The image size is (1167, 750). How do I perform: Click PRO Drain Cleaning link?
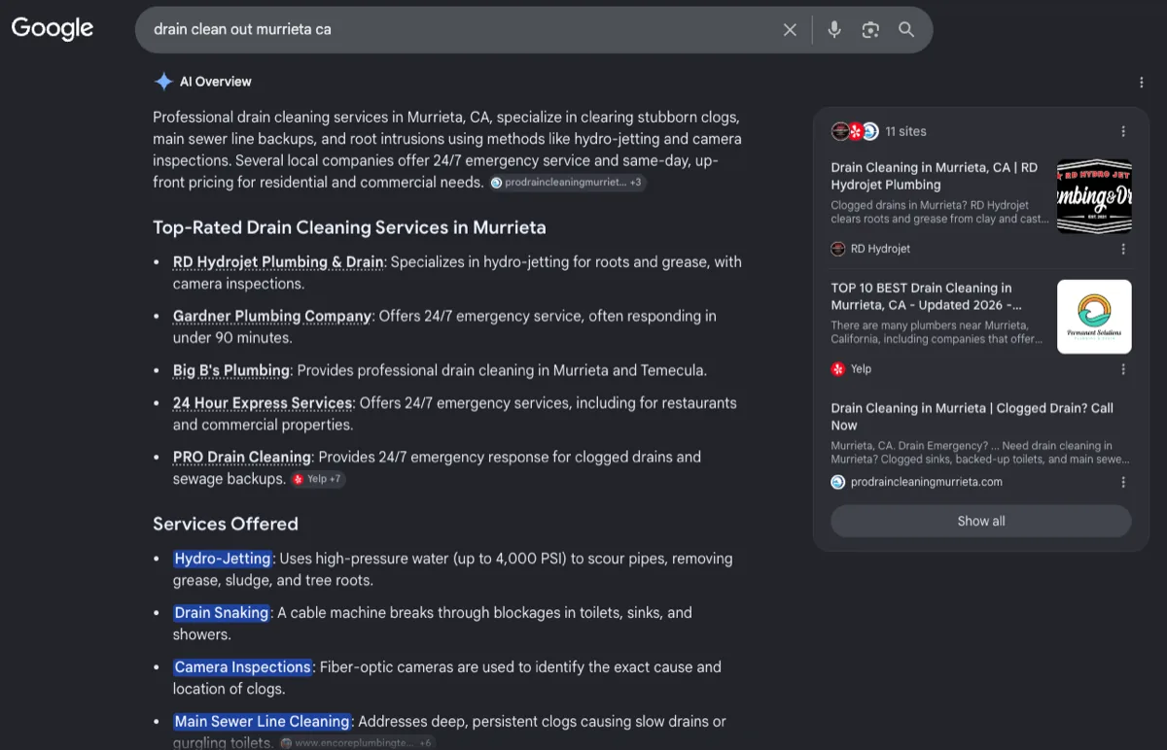point(242,457)
